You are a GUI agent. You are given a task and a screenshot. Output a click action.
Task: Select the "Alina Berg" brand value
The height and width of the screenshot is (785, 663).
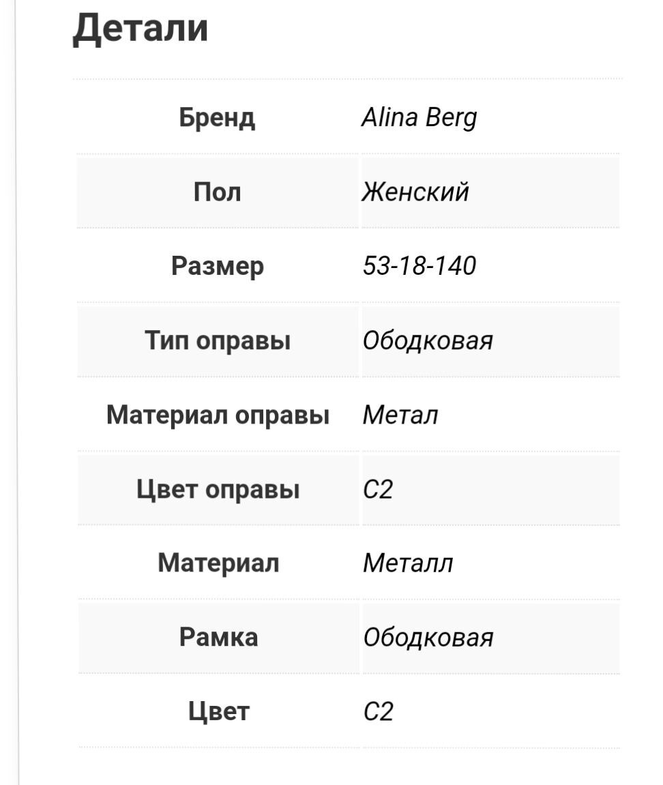[419, 118]
